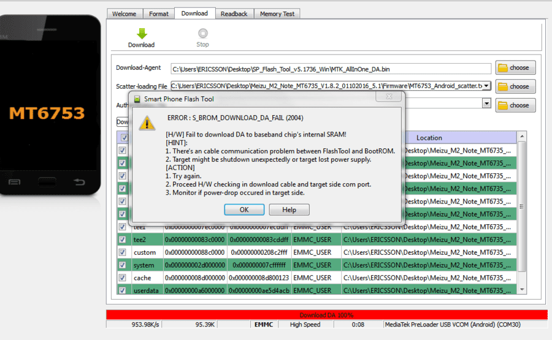Open Help from the error dialog
Viewport: 552px width, 340px height.
289,210
